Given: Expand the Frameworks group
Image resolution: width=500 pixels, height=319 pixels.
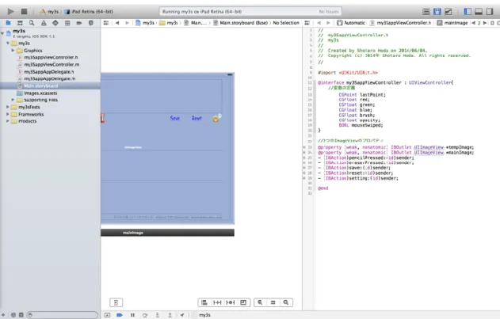Looking at the screenshot, I should coord(8,114).
